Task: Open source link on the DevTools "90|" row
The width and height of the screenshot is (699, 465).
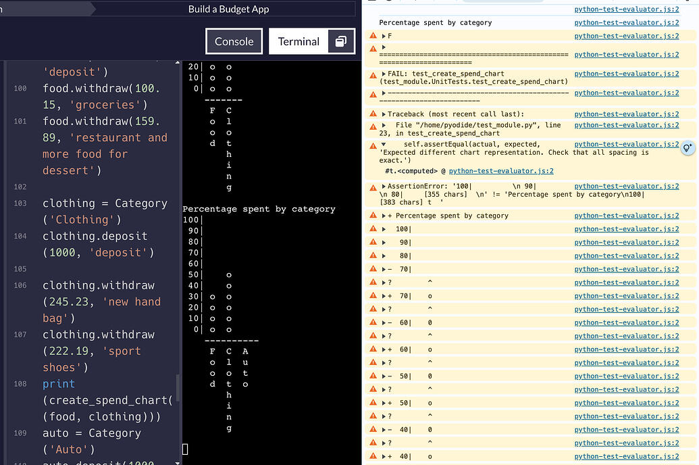Action: coord(626,243)
